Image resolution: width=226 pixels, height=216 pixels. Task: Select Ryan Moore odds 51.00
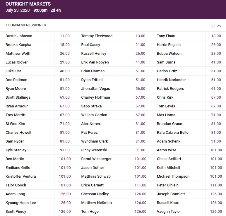pos(65,89)
